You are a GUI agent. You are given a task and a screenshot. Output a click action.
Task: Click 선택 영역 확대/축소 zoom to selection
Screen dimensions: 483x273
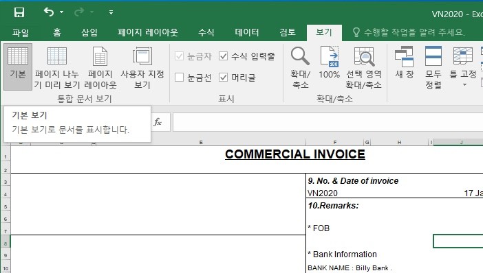click(364, 67)
